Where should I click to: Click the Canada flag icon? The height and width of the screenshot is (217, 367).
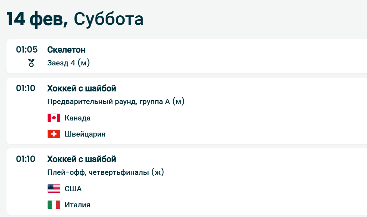point(54,118)
